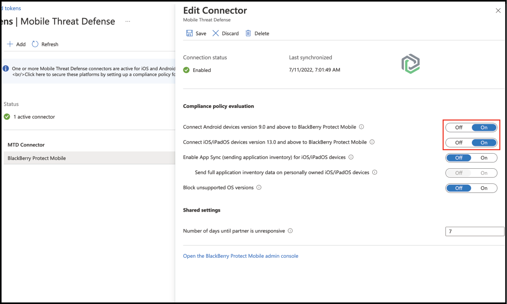
Task: Turn on iOS/iPadOS devices connection toggle
Action: click(484, 143)
